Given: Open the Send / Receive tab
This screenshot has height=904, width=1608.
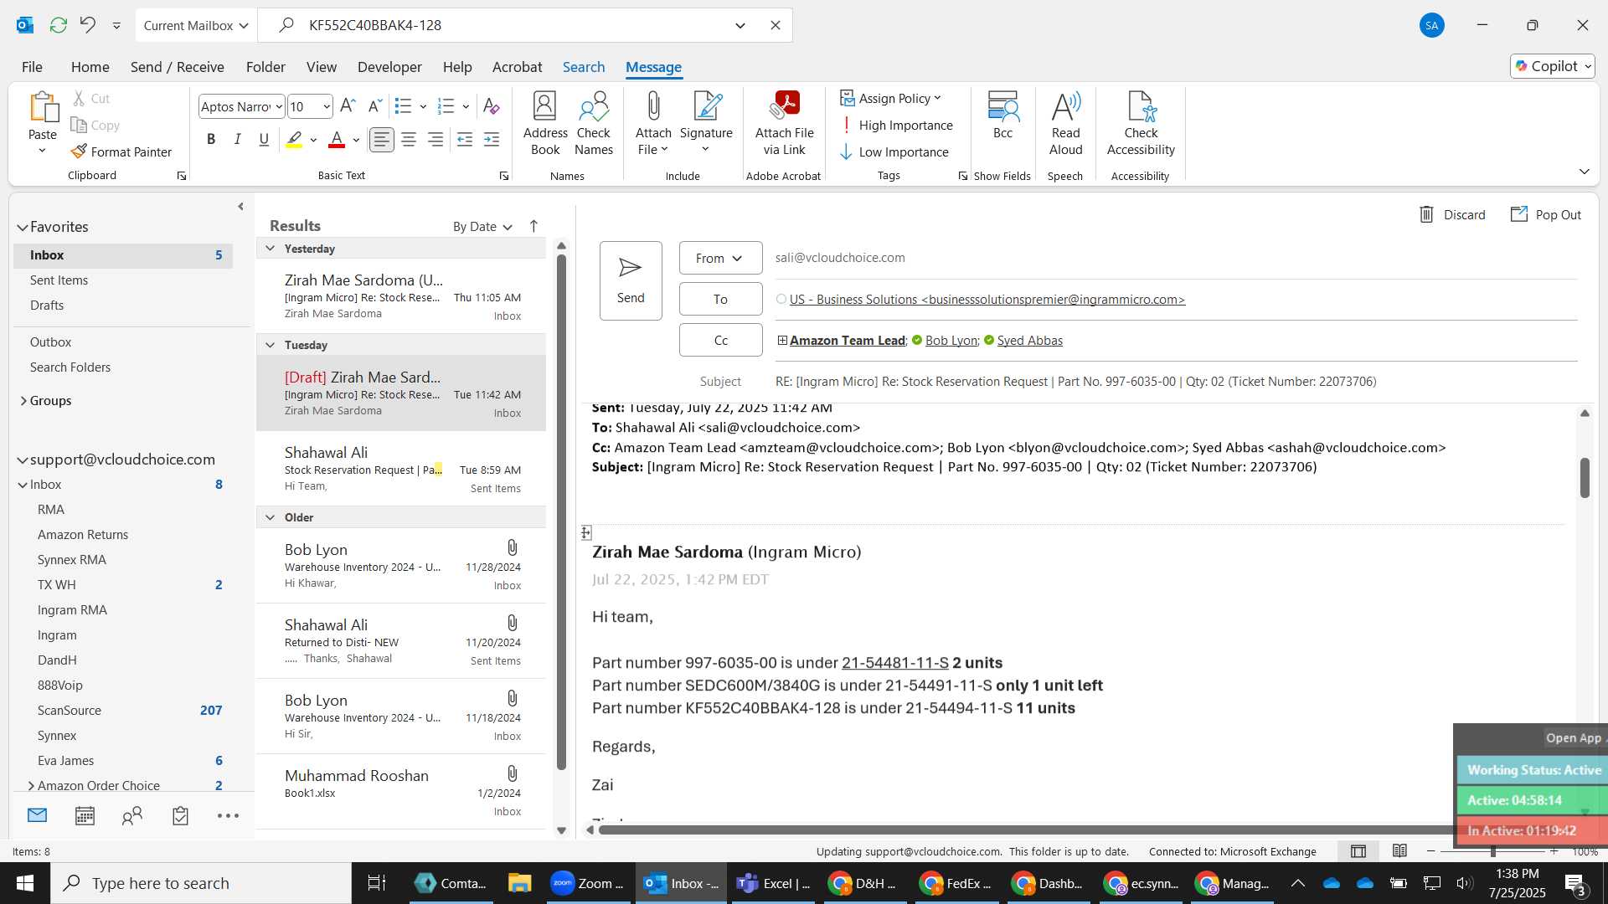Looking at the screenshot, I should [177, 67].
